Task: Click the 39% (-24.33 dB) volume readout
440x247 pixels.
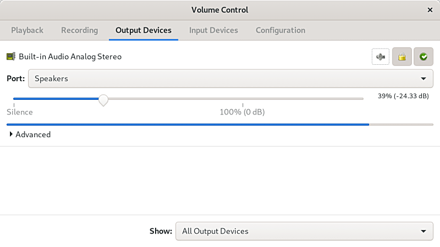Action: [403, 96]
